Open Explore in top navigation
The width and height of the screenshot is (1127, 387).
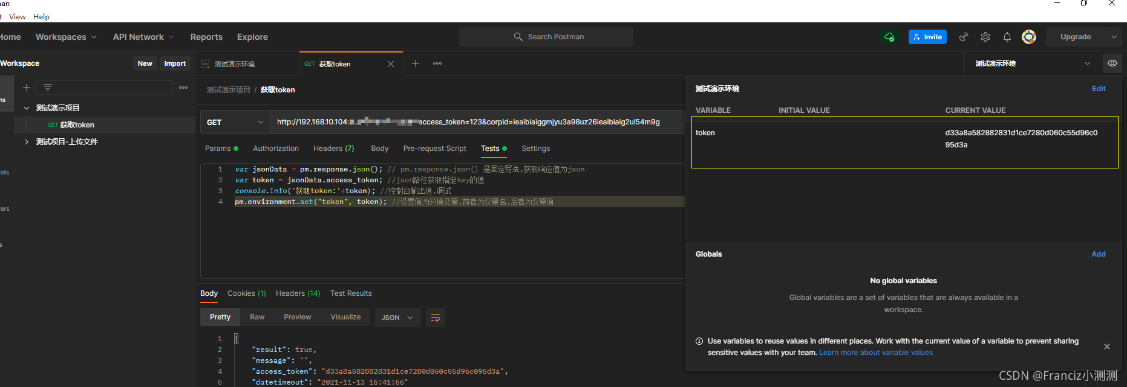pos(252,37)
